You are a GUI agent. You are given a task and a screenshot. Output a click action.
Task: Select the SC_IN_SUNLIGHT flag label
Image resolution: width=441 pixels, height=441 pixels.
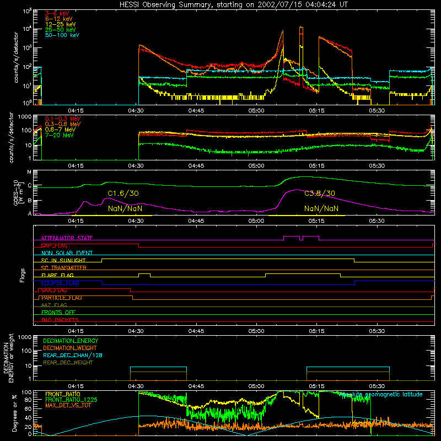click(63, 260)
